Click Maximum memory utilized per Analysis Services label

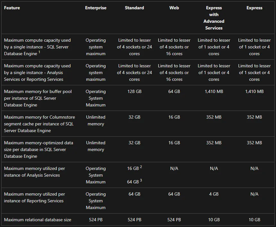pyautogui.click(x=35, y=172)
